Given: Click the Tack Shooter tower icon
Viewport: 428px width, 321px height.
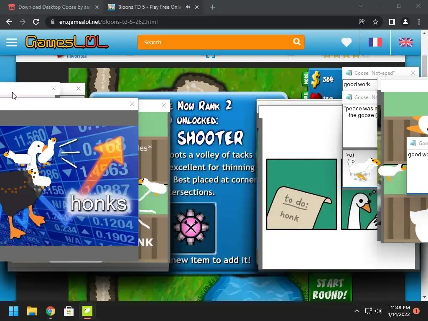Looking at the screenshot, I should point(191,228).
